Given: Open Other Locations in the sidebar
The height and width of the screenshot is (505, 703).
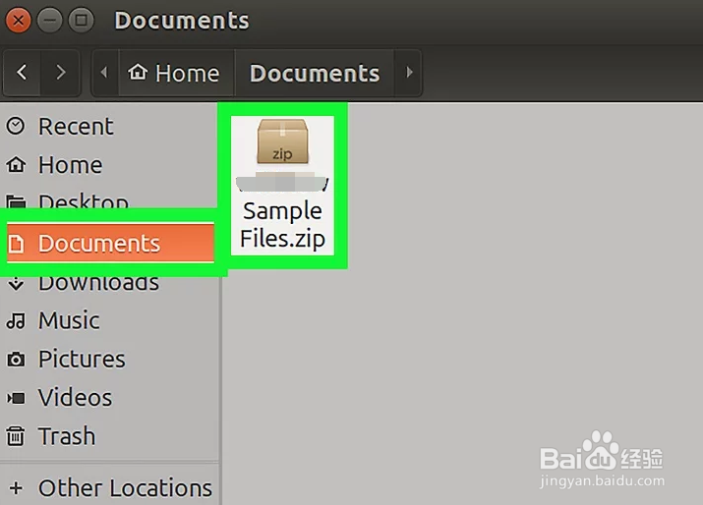Looking at the screenshot, I should (x=125, y=488).
